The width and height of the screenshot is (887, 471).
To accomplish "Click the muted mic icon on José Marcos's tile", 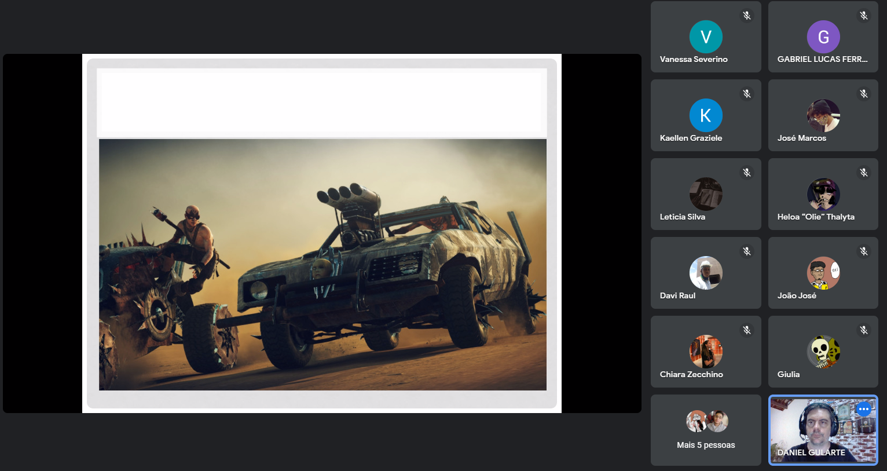I will click(x=864, y=94).
